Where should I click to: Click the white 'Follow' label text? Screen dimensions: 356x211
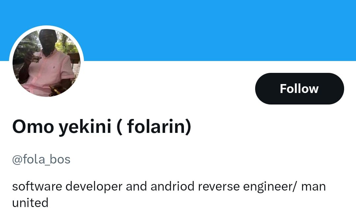299,89
